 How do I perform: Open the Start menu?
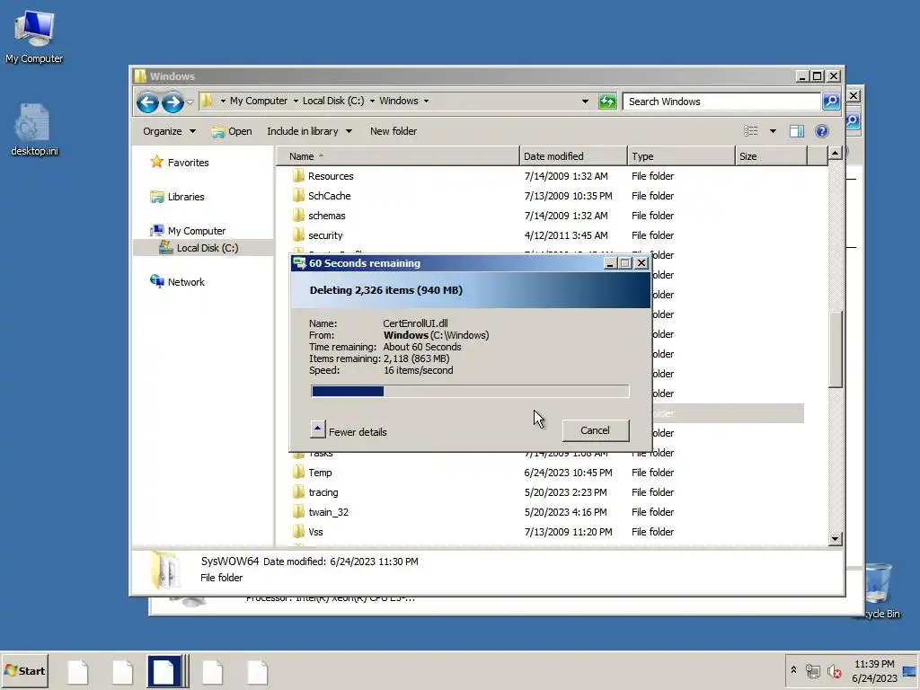pos(25,670)
